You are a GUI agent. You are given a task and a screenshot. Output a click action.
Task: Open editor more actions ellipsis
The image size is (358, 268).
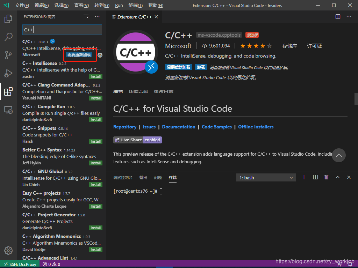click(349, 17)
